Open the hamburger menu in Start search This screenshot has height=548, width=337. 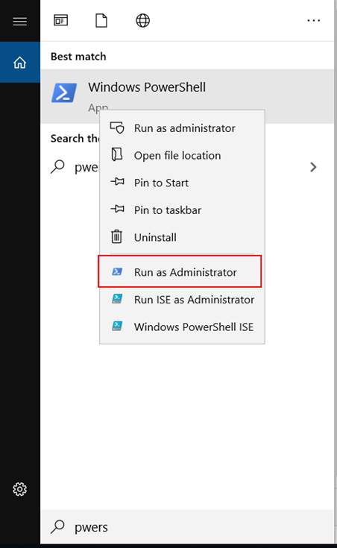(x=19, y=22)
